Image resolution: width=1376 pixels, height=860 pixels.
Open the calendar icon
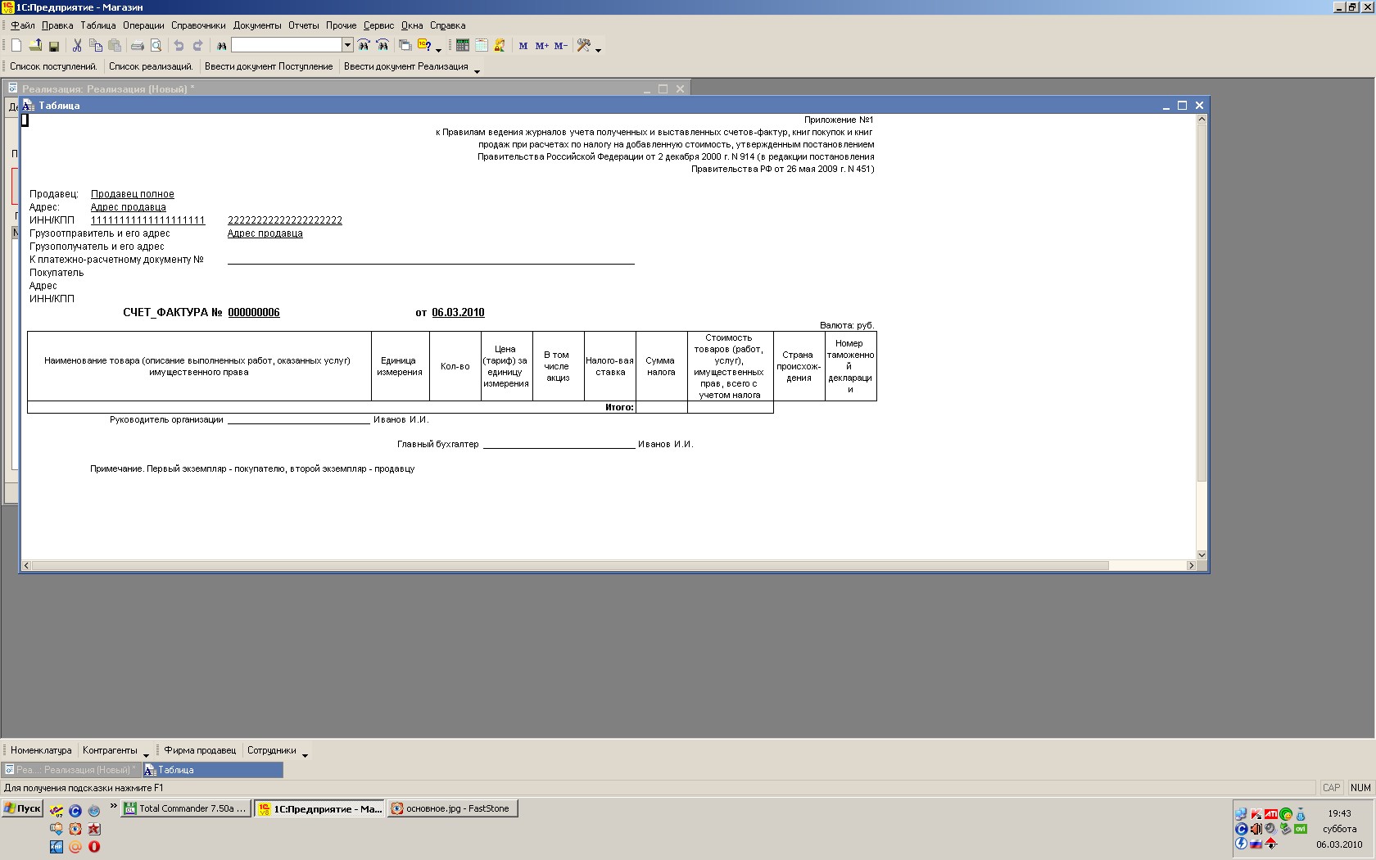click(x=482, y=46)
